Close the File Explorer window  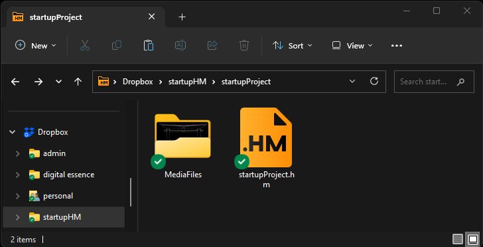pos(466,11)
